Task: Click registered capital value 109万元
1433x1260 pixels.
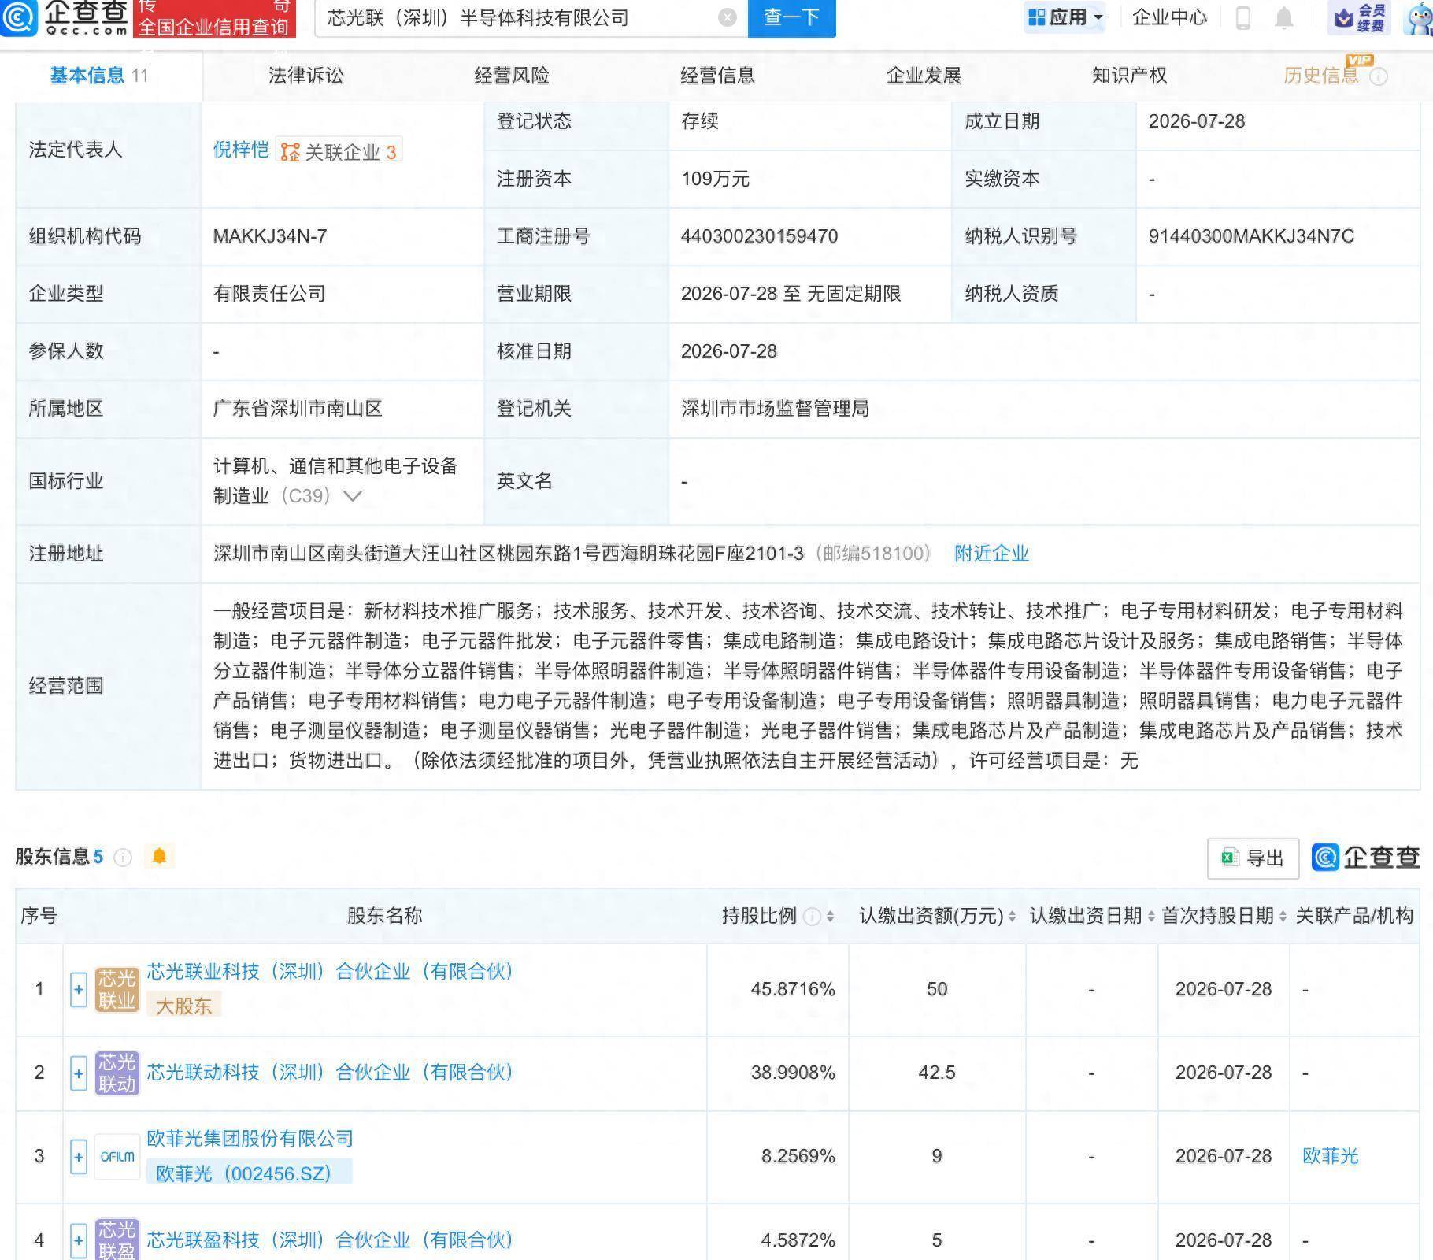Action: 715,179
